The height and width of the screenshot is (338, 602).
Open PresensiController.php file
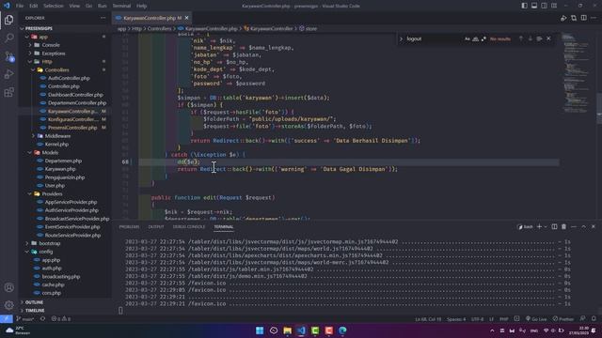(x=72, y=128)
